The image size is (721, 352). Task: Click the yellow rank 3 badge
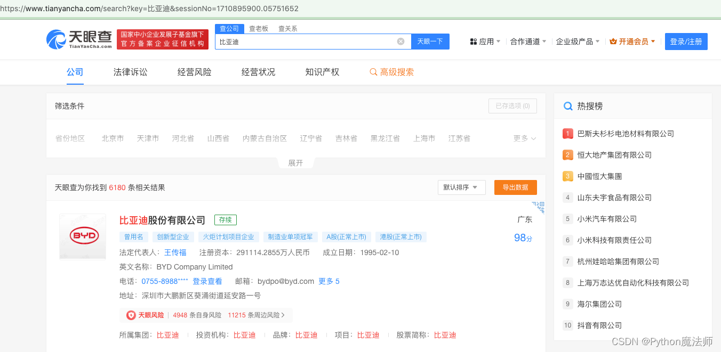pos(568,176)
